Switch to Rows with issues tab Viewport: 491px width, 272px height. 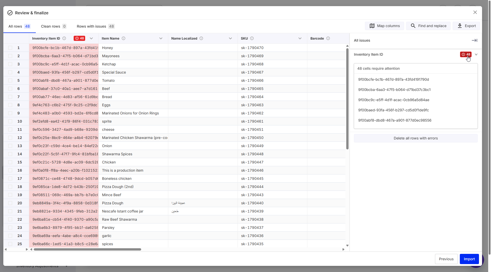pos(95,26)
